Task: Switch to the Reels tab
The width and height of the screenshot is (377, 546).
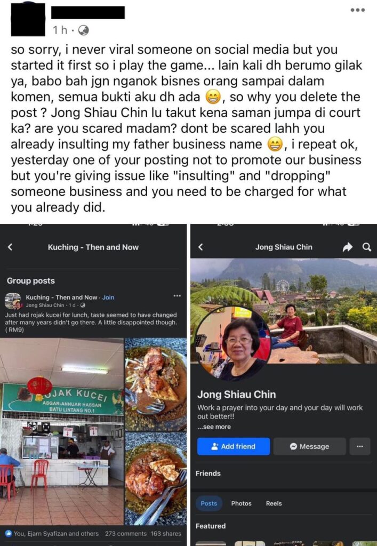Action: pyautogui.click(x=274, y=503)
